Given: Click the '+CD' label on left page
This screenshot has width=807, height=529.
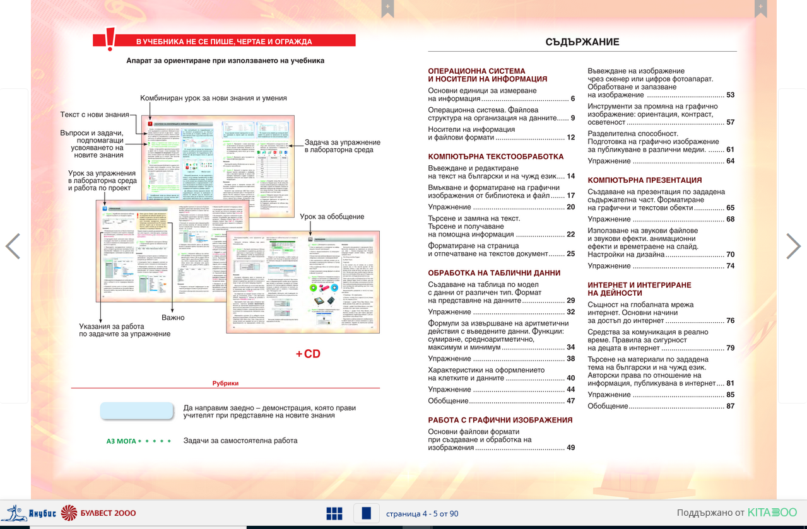Looking at the screenshot, I should point(308,354).
